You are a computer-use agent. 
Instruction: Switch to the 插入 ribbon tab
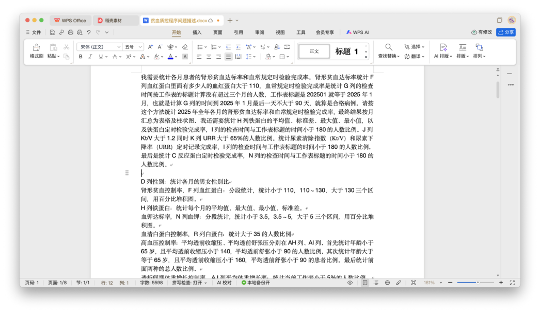coord(197,32)
